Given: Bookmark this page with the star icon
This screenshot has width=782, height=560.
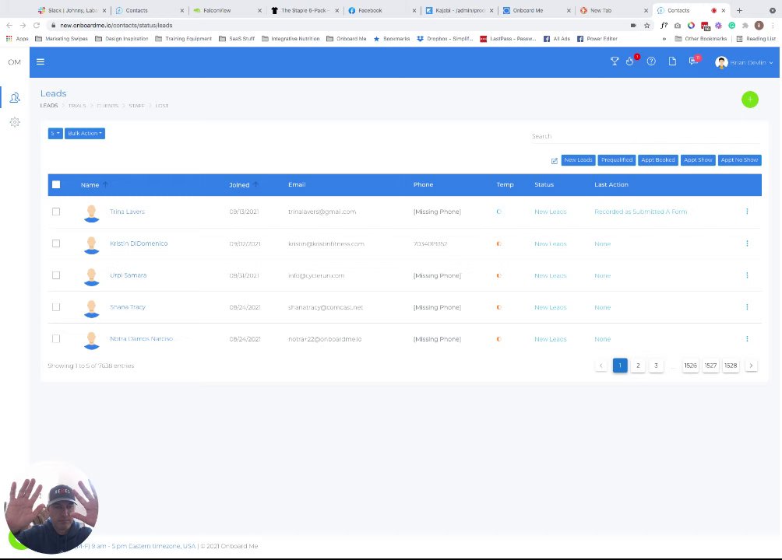Looking at the screenshot, I should pyautogui.click(x=646, y=26).
